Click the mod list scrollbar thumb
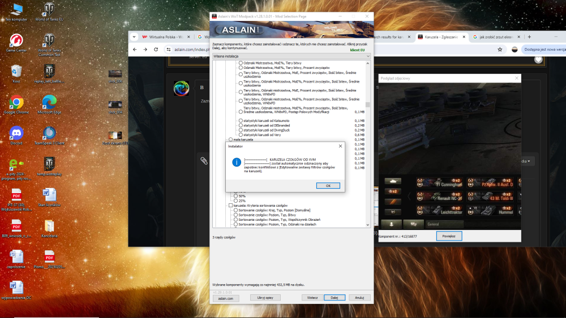The image size is (566, 318). coord(368,105)
